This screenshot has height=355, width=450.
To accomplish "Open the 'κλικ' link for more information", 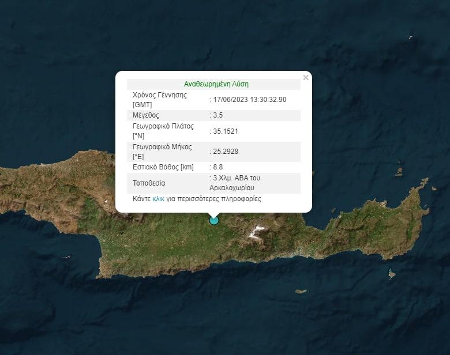I will point(158,199).
